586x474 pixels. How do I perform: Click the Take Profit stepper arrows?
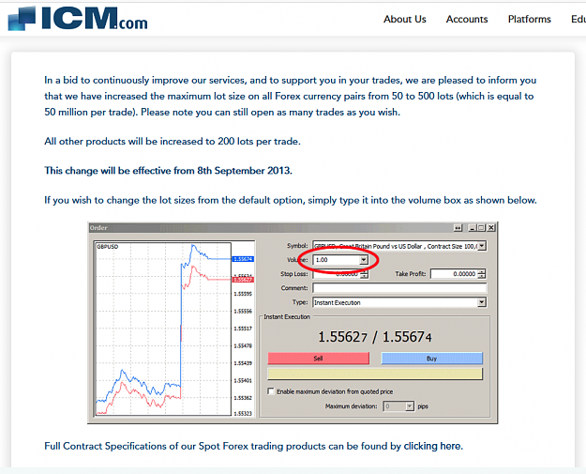point(482,274)
